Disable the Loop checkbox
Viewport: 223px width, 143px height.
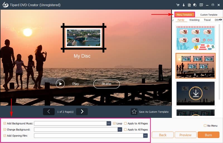pos(114,124)
